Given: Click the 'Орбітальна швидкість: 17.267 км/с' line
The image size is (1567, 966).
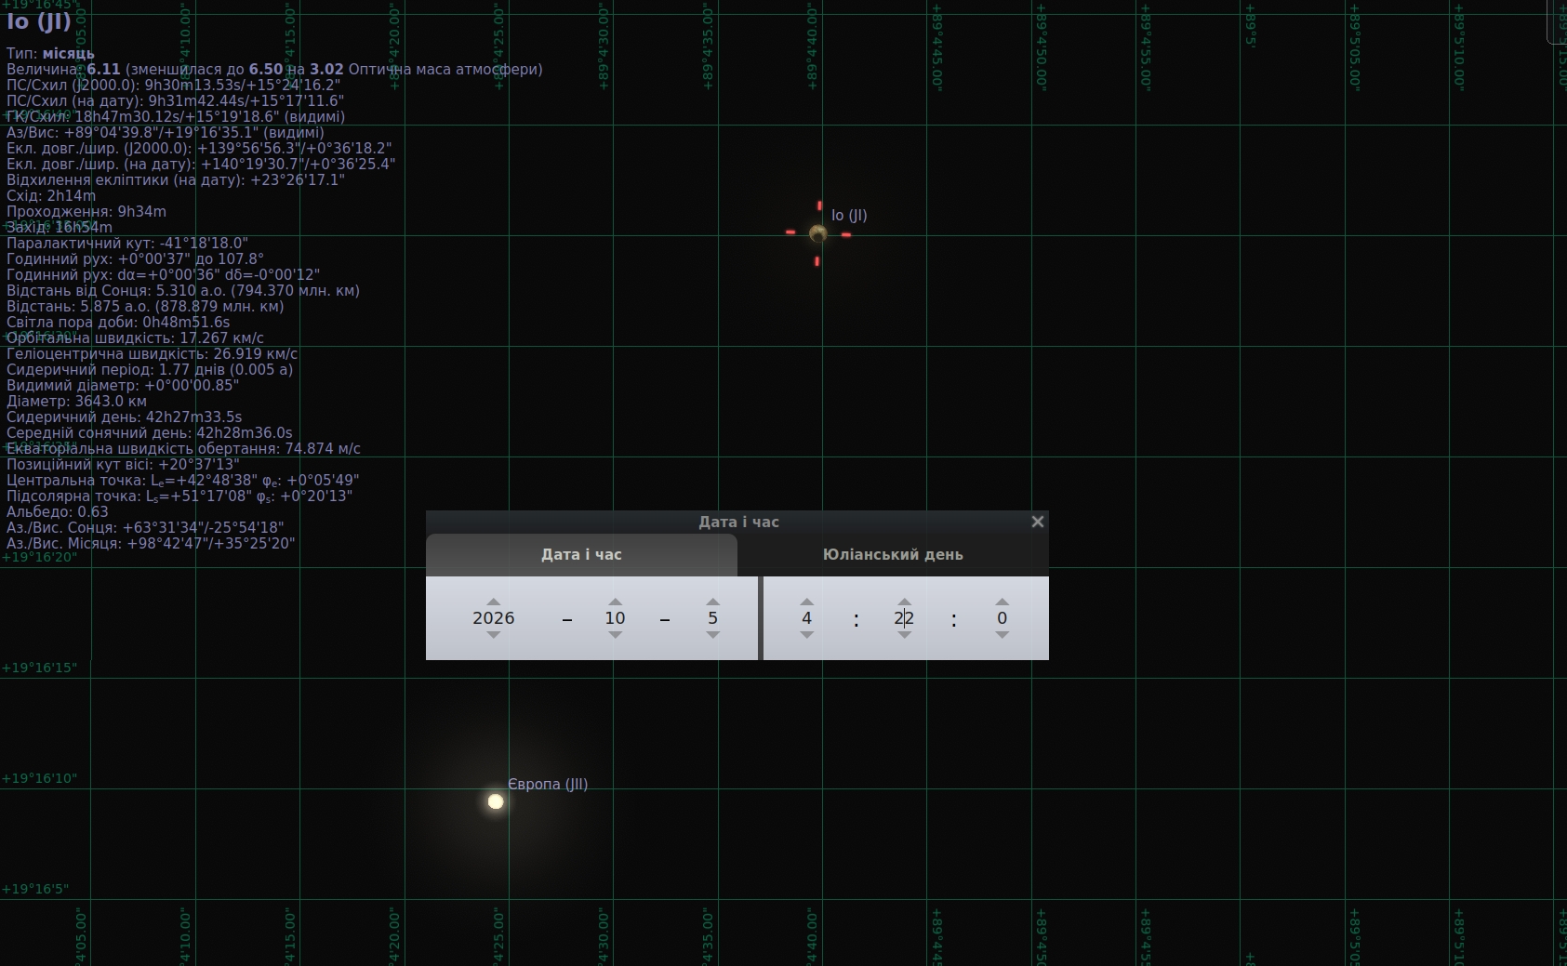Looking at the screenshot, I should point(135,338).
